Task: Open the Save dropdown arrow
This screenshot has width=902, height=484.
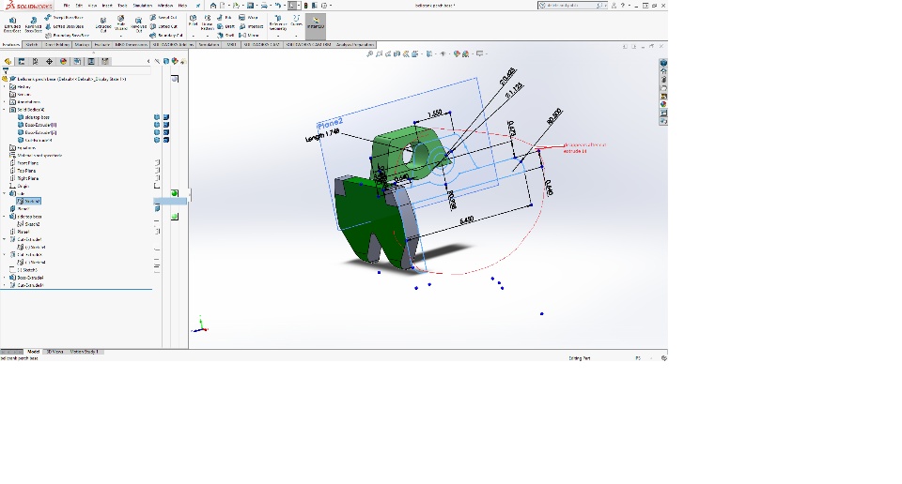Action: [257, 6]
